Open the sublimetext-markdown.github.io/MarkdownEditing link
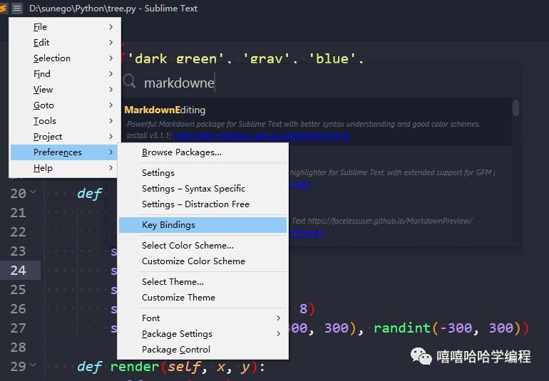 tap(261, 136)
